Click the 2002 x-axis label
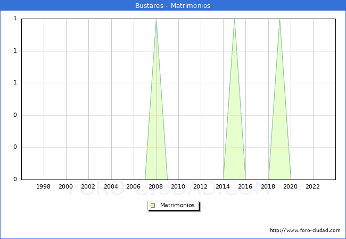The width and height of the screenshot is (346, 239). pyautogui.click(x=88, y=186)
